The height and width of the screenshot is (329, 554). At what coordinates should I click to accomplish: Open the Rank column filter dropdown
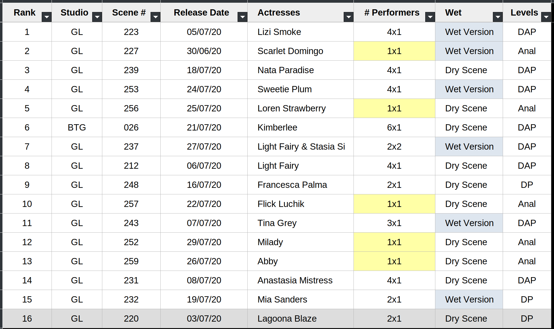[x=47, y=17]
